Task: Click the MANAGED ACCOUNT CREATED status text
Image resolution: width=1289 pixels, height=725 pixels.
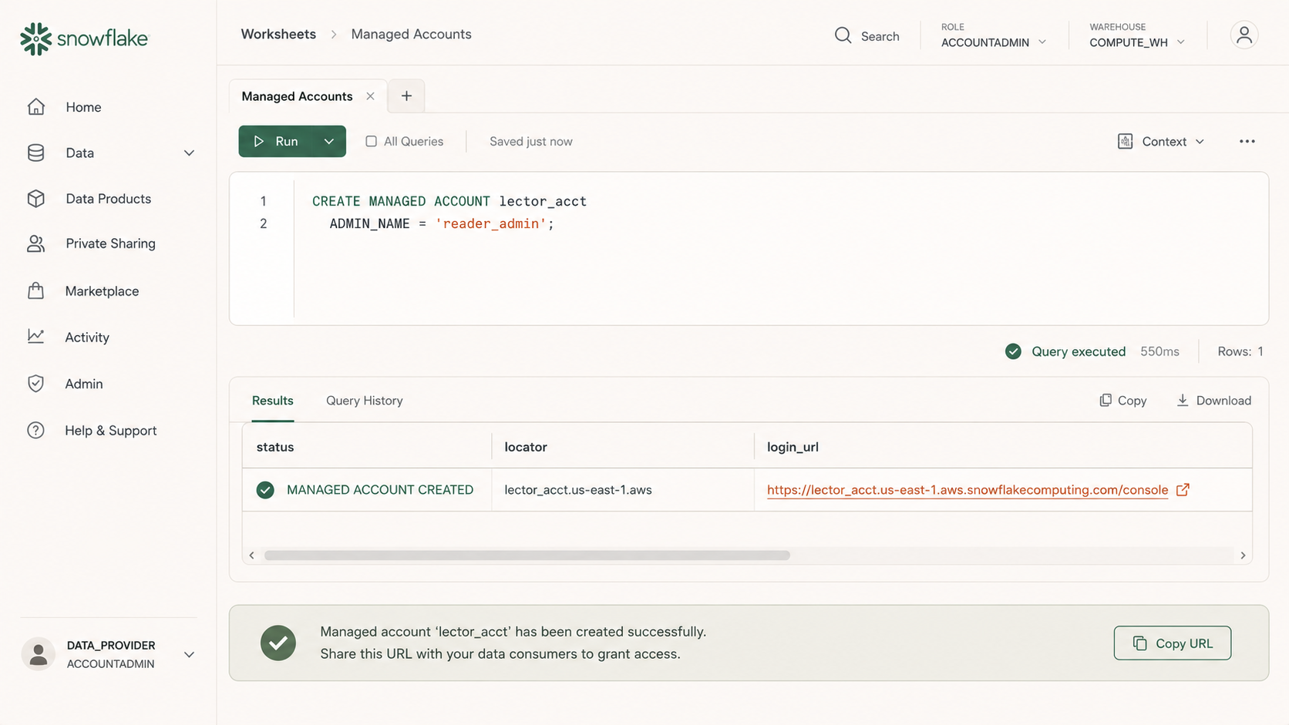Action: 380,490
